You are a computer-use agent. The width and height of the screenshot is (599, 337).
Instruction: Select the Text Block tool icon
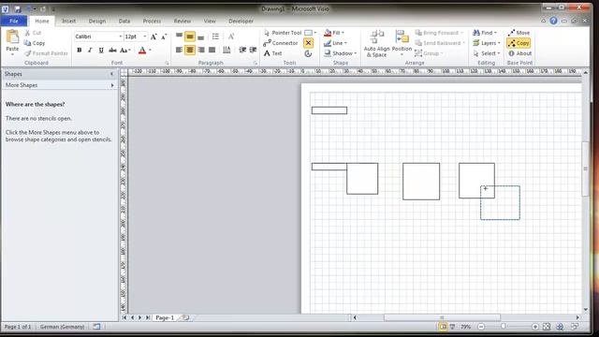pyautogui.click(x=308, y=54)
